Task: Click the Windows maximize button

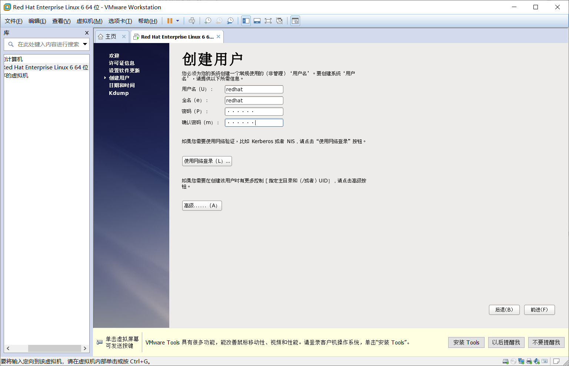Action: [536, 7]
